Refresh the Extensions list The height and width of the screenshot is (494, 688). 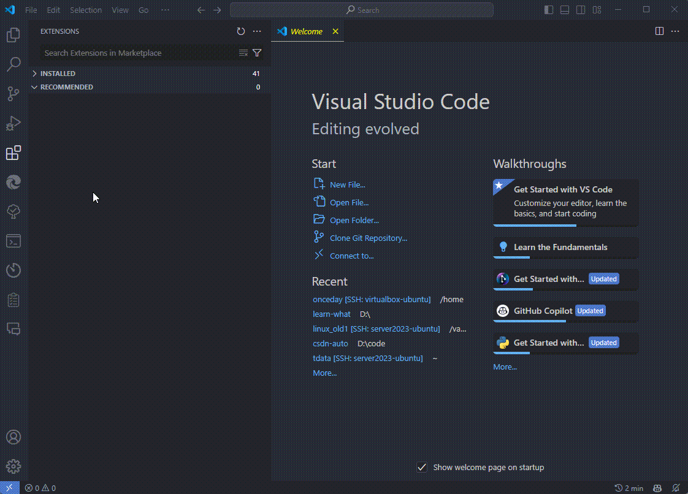[x=241, y=31]
